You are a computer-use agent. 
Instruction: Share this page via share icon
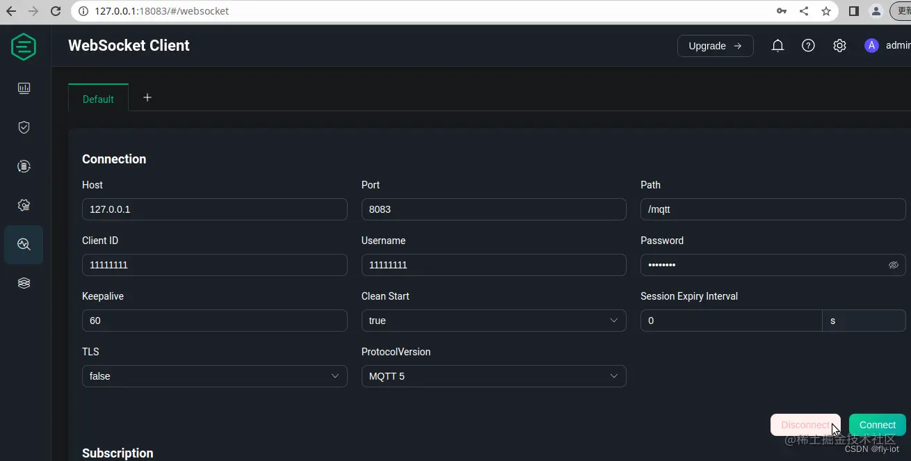click(804, 11)
